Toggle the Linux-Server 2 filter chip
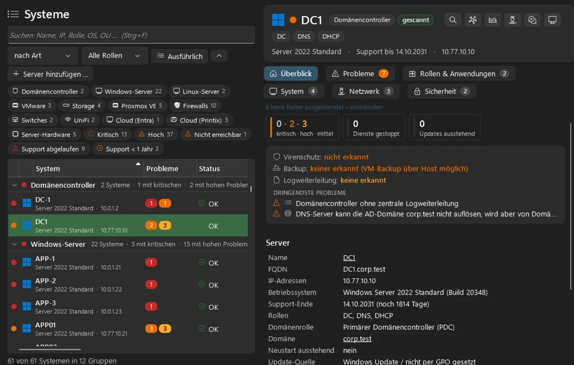574x365 pixels. pyautogui.click(x=199, y=91)
